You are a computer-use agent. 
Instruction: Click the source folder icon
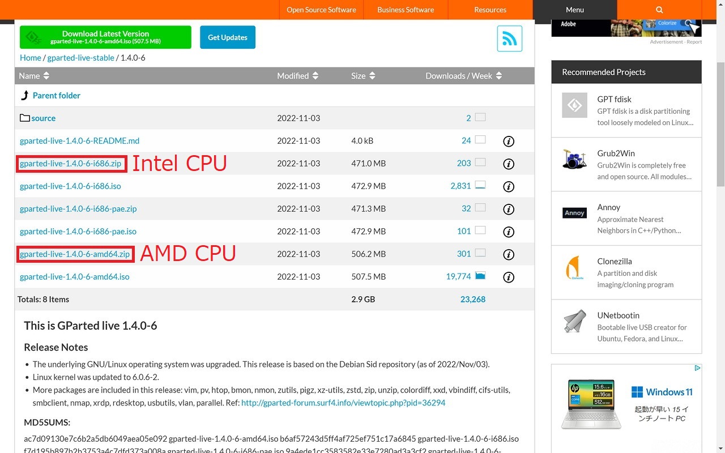click(x=25, y=118)
